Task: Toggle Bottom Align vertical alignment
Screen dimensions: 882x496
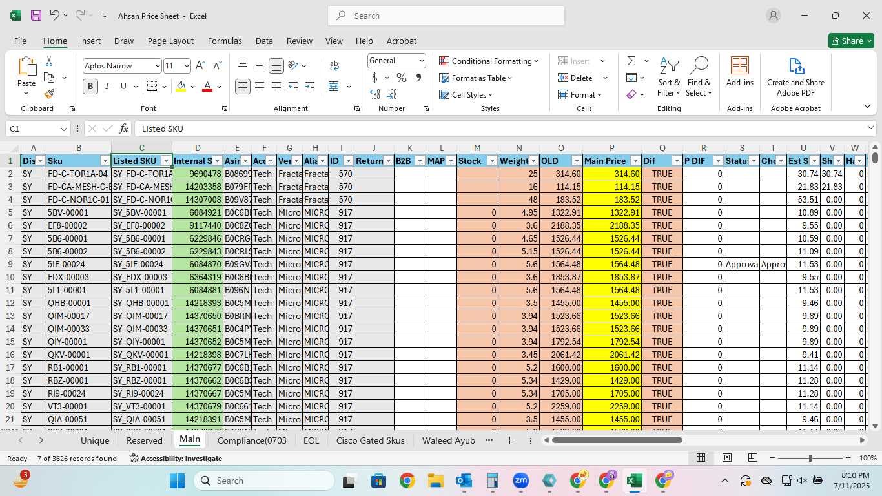Action: 276,66
